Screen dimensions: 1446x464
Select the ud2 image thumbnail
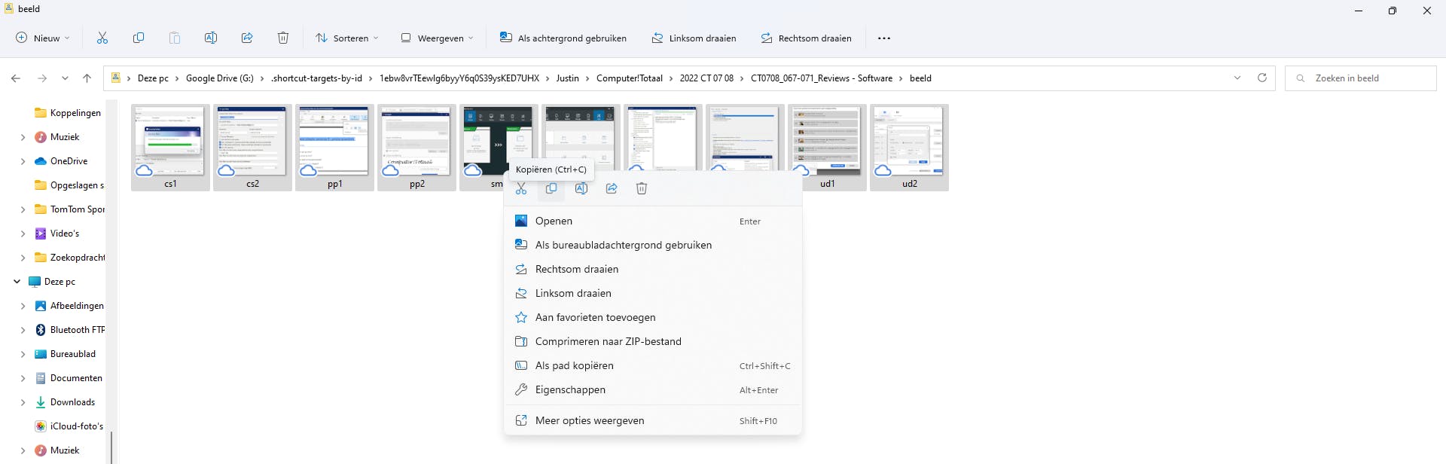pyautogui.click(x=909, y=147)
